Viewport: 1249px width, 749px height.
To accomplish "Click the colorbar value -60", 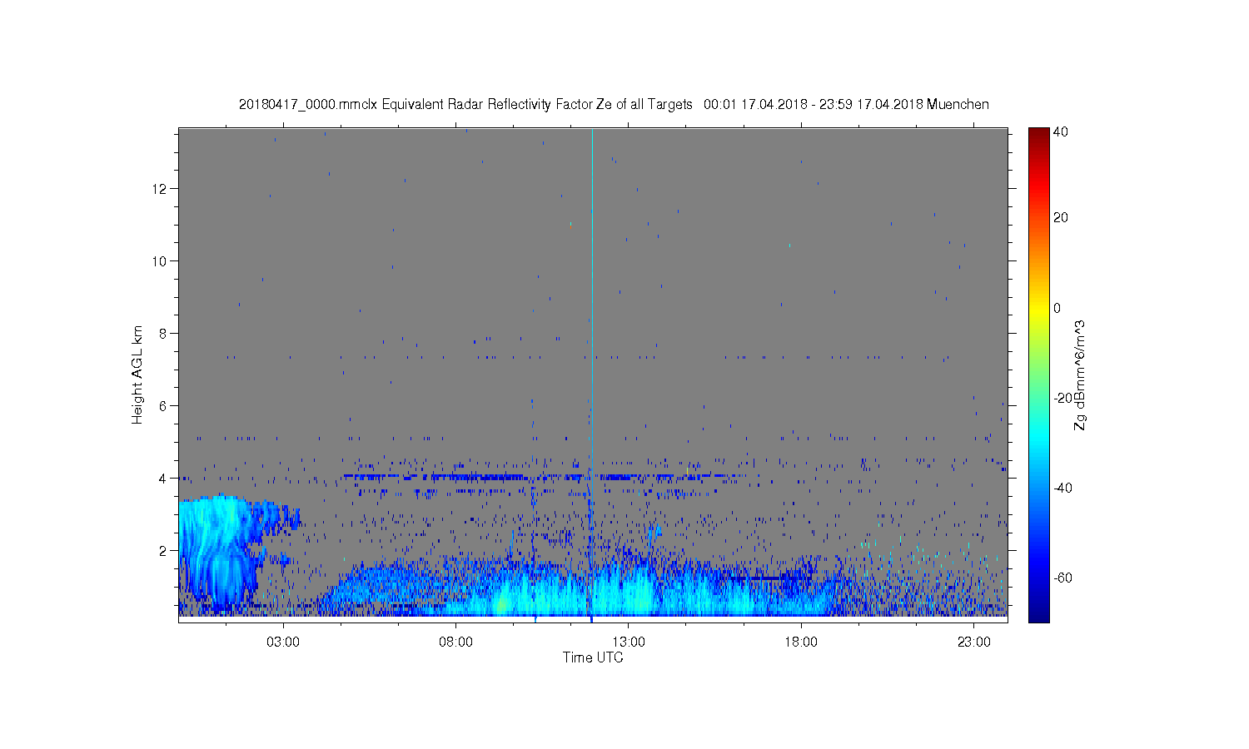I will click(1062, 578).
